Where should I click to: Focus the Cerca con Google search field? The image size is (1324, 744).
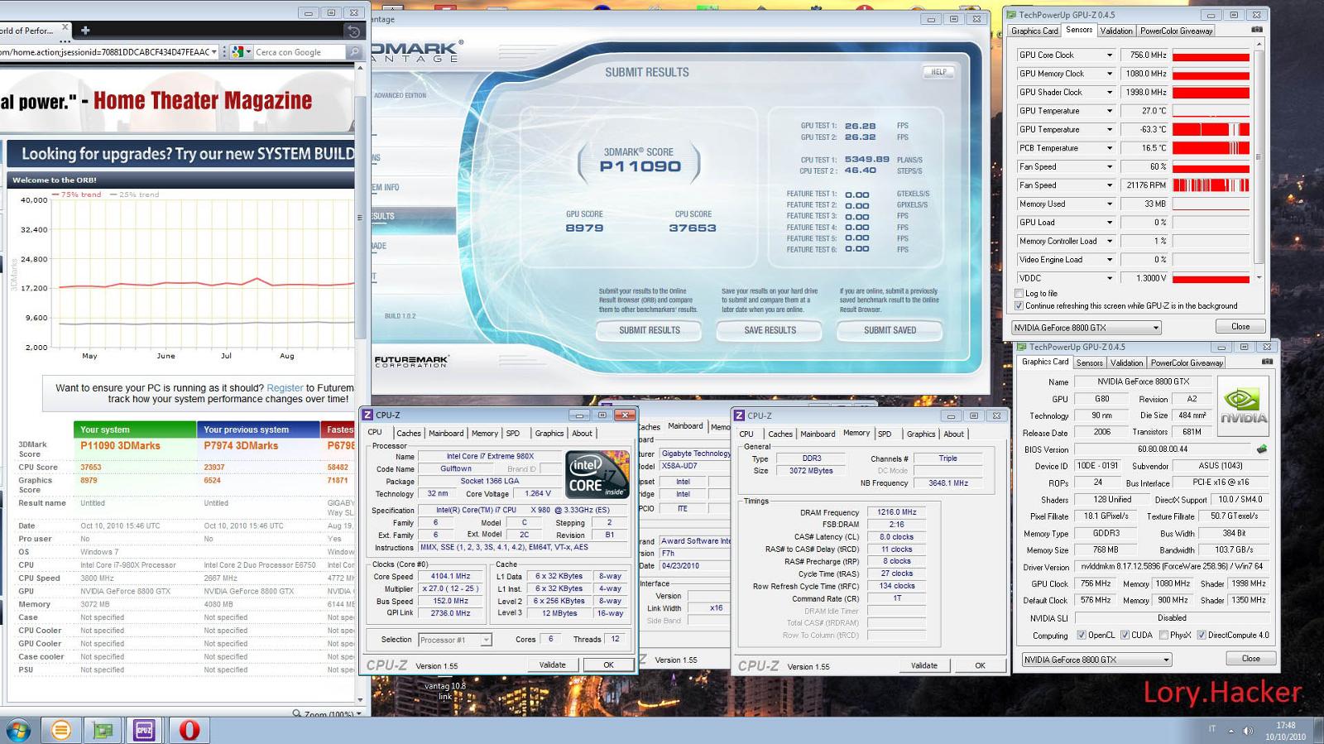(299, 52)
